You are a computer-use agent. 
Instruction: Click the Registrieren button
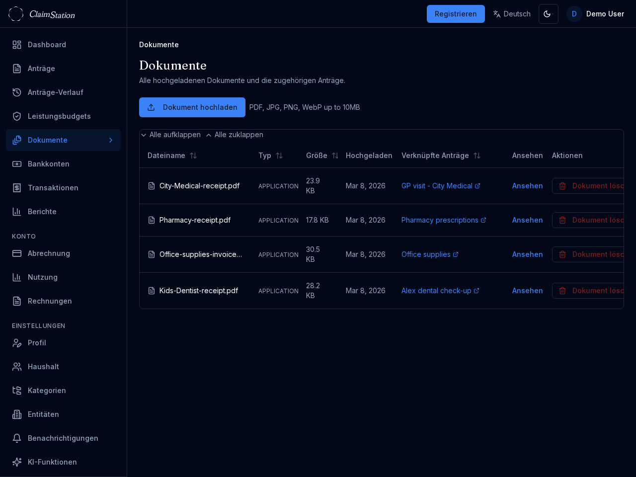point(455,14)
